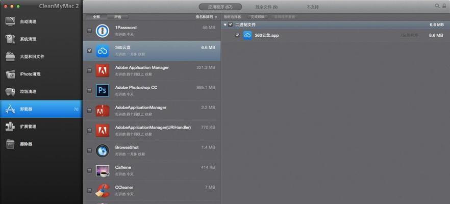Viewport: 450px width, 204px height.
Task: Uncheck the 二进制文件 group checkbox
Action: 231,24
